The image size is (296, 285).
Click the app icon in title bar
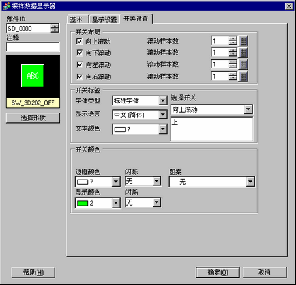coord(7,6)
